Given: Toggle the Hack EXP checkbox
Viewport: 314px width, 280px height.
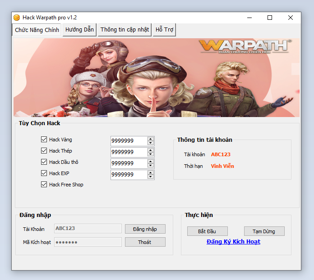Looking at the screenshot, I should (x=44, y=173).
